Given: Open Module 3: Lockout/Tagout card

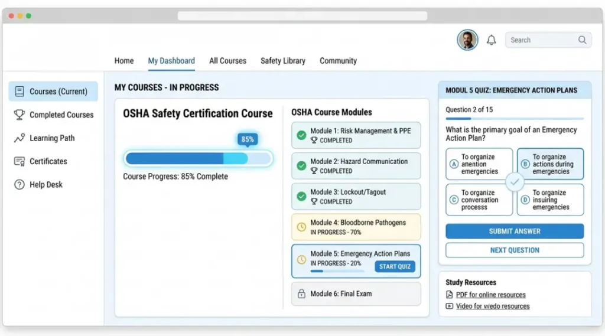Looking at the screenshot, I should 356,197.
